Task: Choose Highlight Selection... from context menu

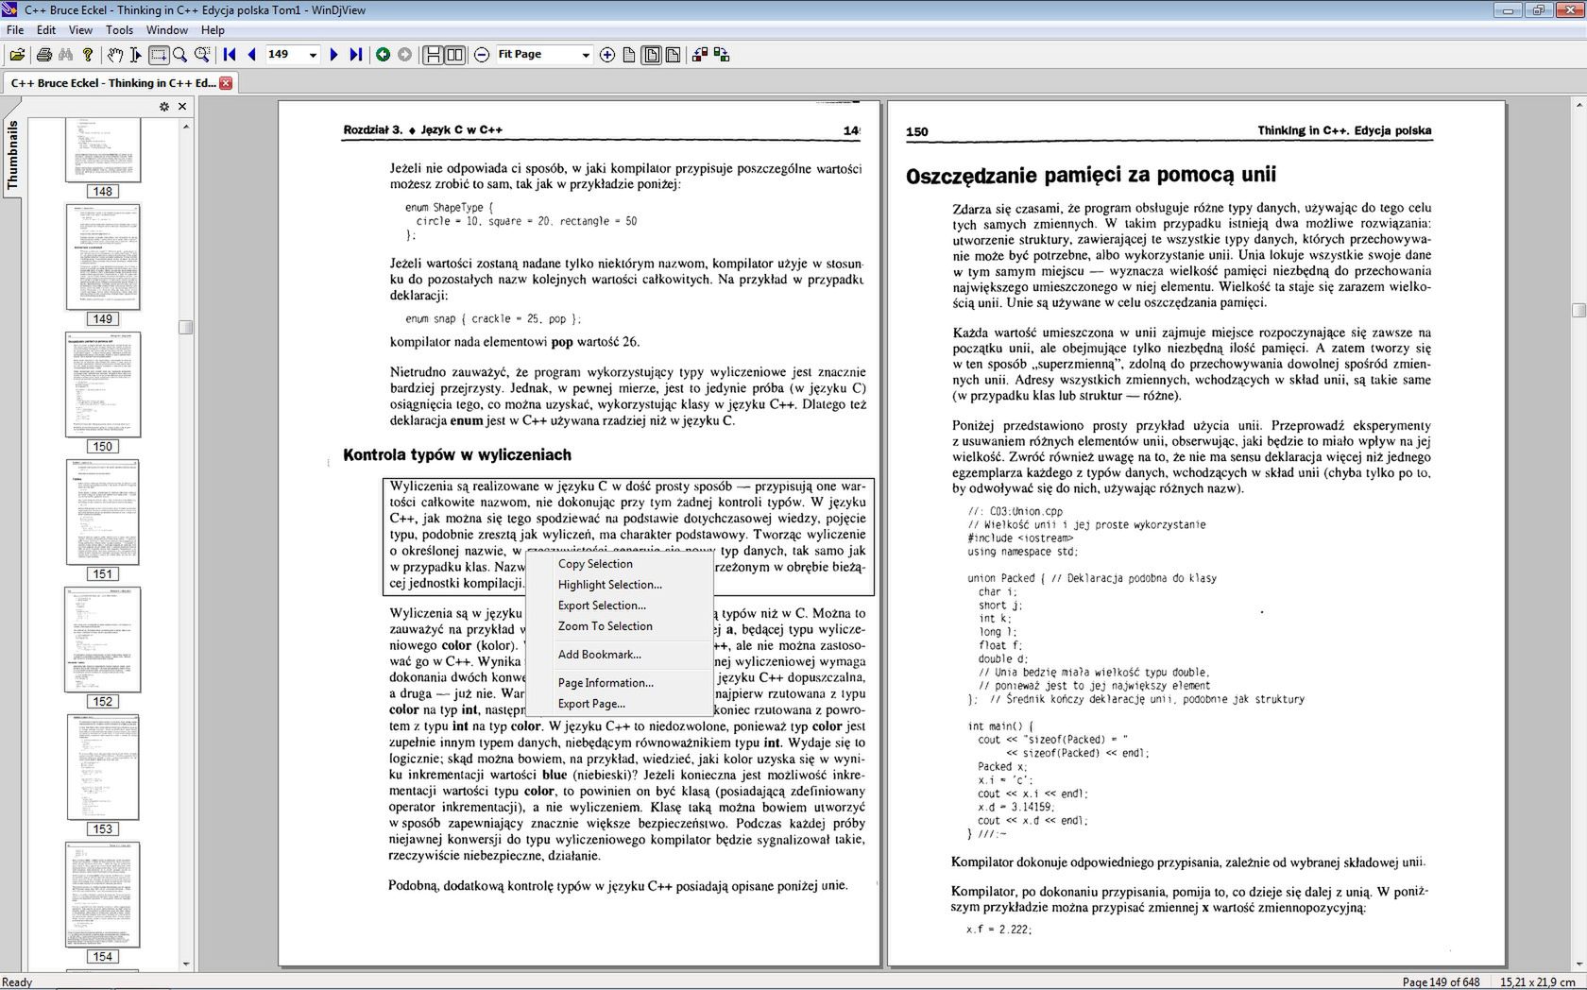Action: pyautogui.click(x=619, y=585)
